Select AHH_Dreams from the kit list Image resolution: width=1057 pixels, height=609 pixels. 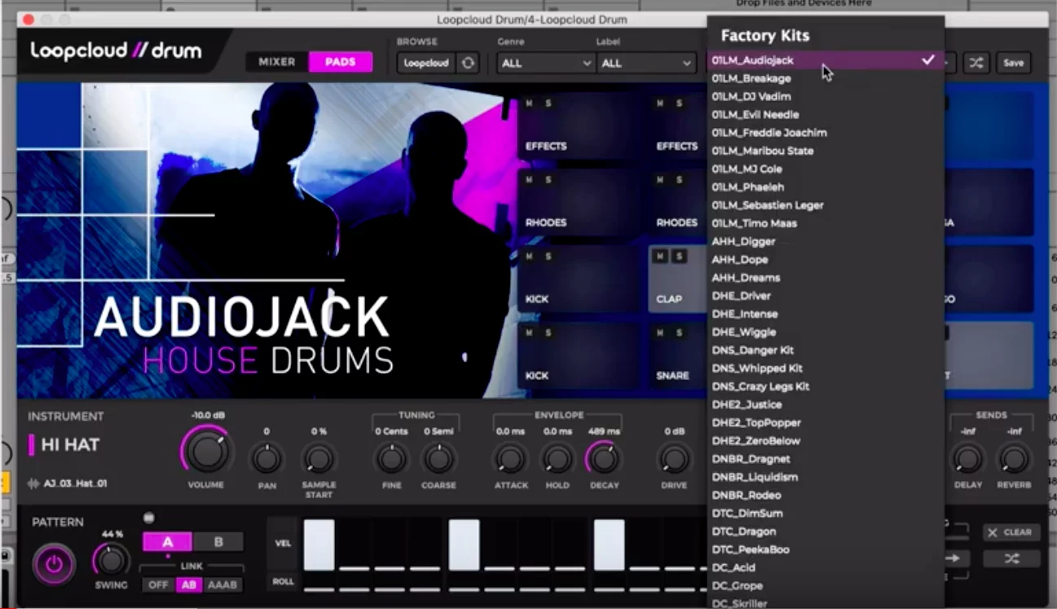826,277
